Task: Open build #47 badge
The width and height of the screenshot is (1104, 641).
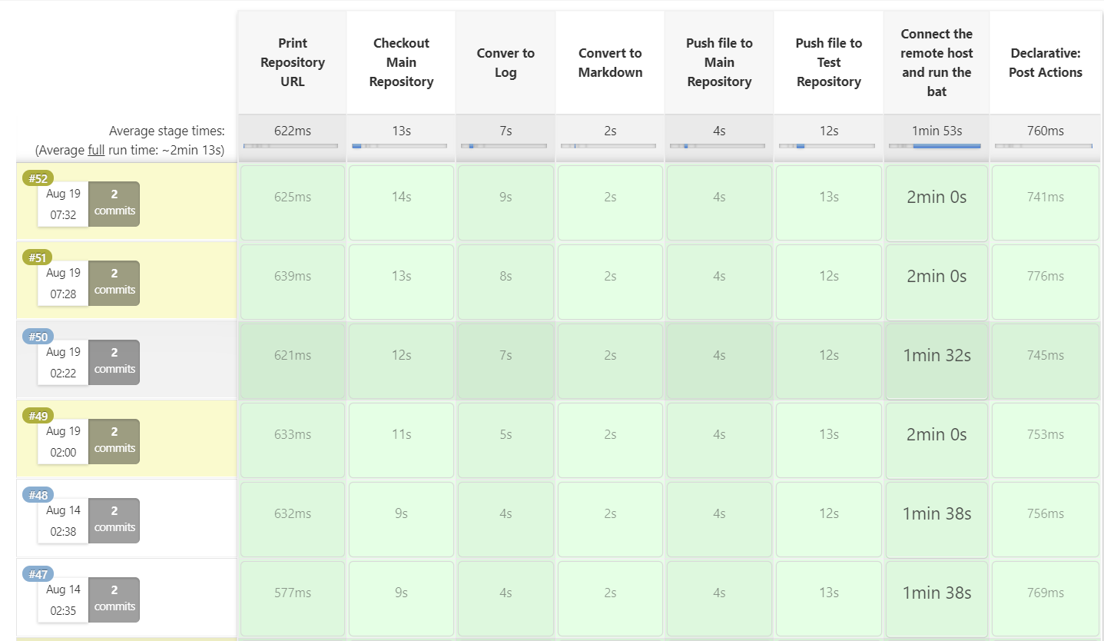Action: click(38, 574)
